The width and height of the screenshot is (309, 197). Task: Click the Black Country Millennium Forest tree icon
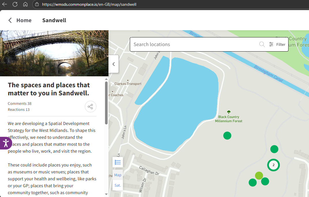229,112
